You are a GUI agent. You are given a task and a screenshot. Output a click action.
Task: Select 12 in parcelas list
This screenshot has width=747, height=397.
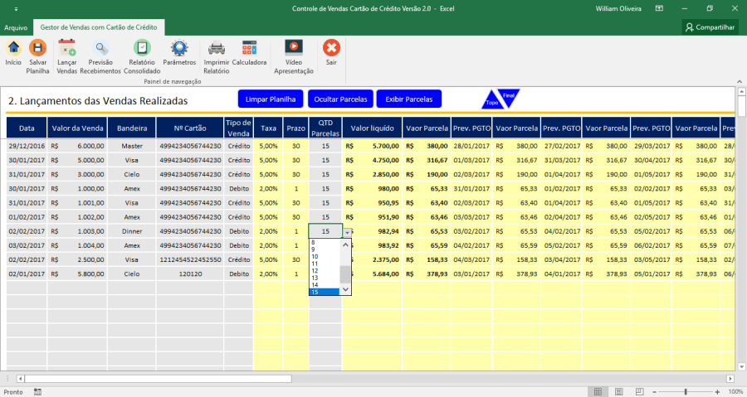[x=324, y=270]
